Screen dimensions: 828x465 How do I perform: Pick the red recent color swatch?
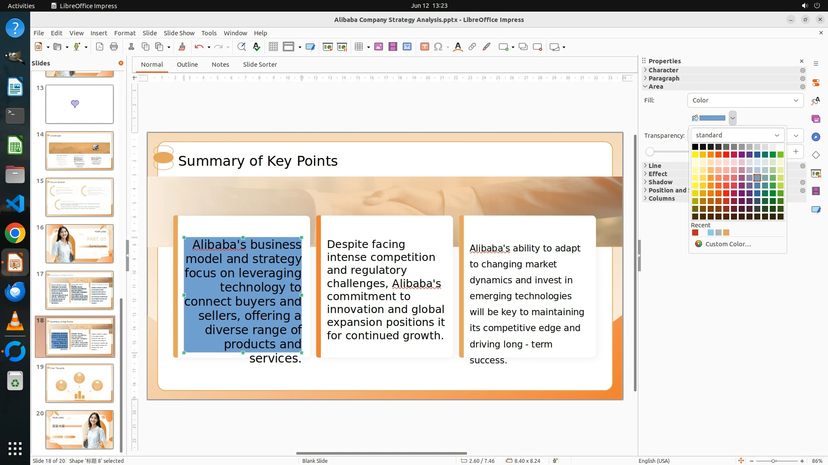click(x=695, y=233)
